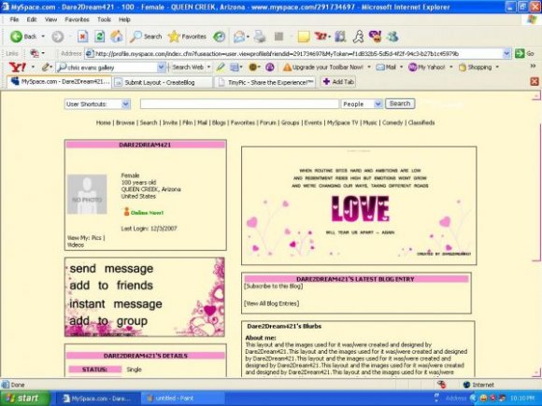The height and width of the screenshot is (406, 542).
Task: Click the Classifieds navigation link
Action: 421,122
